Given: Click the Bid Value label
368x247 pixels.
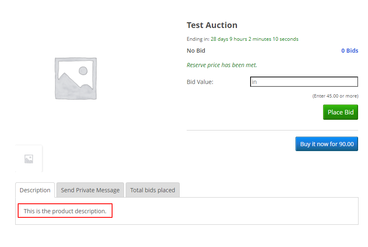Looking at the screenshot, I should coord(200,82).
